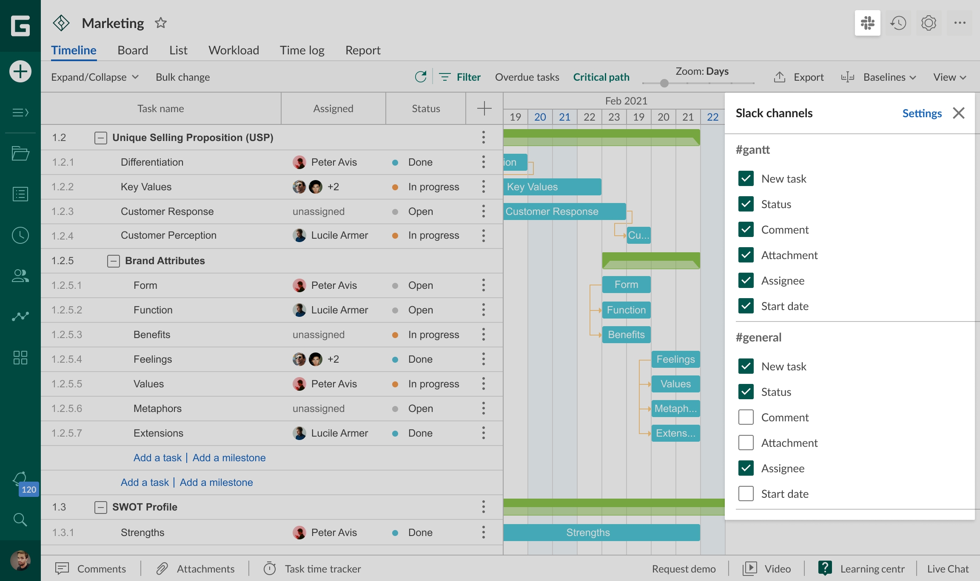The width and height of the screenshot is (980, 581).
Task: Star the Marketing project as favorite
Action: (160, 23)
